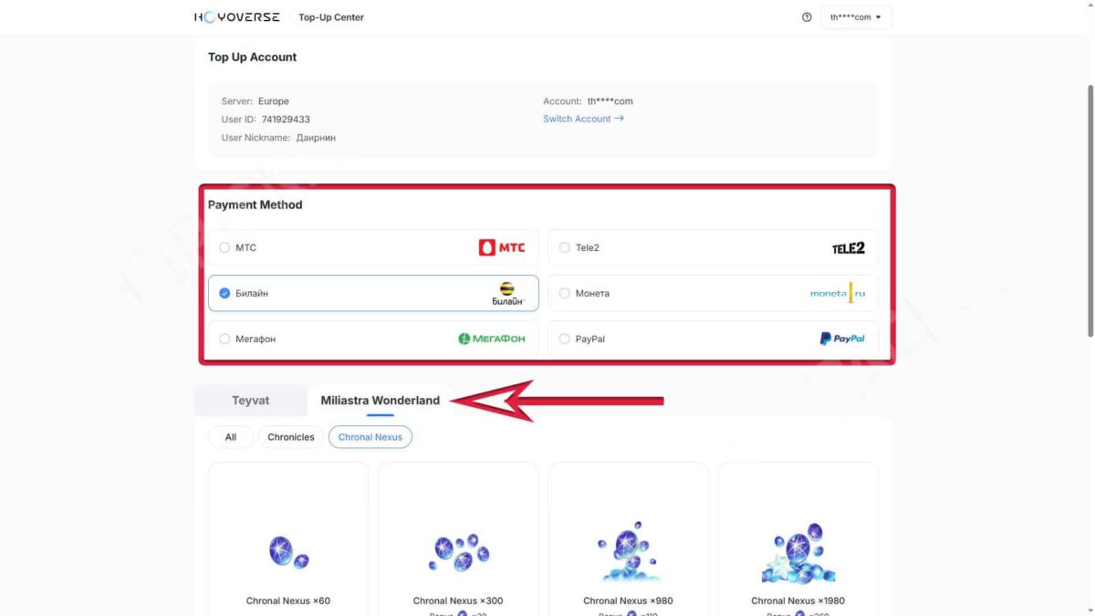1095x616 pixels.
Task: Click the PayPal logo
Action: (842, 339)
